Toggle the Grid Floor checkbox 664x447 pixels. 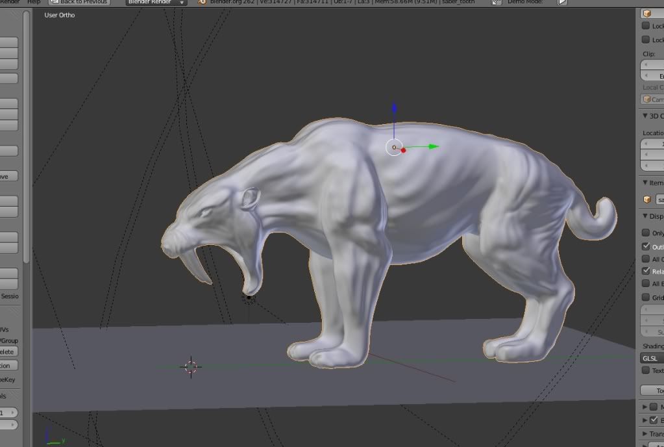coord(646,297)
